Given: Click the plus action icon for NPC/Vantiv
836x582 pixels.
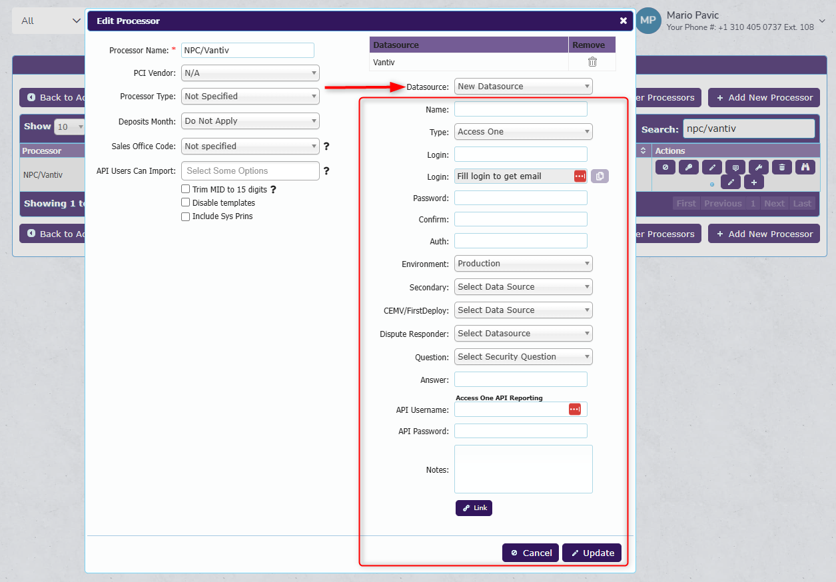Looking at the screenshot, I should click(x=754, y=182).
